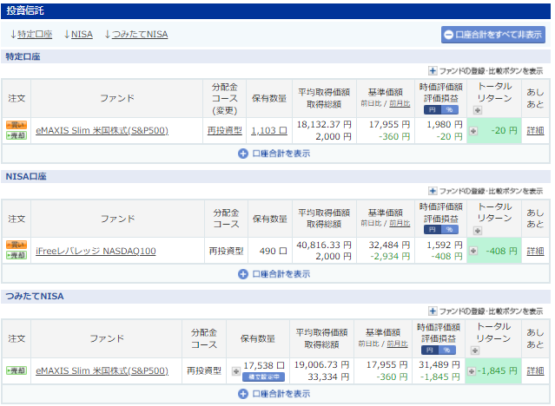Viewport: 555px width, 406px height.
Task: Show fund register/compare buttons in 特定口座
Action: click(x=486, y=71)
